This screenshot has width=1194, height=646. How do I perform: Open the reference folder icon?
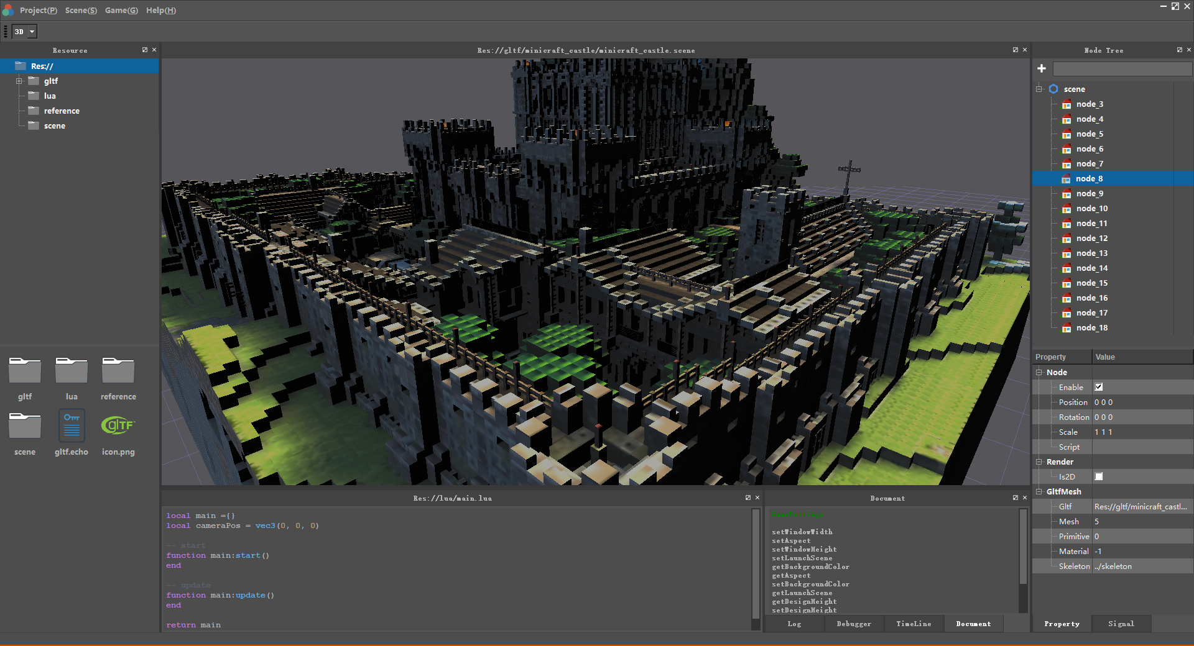point(118,371)
